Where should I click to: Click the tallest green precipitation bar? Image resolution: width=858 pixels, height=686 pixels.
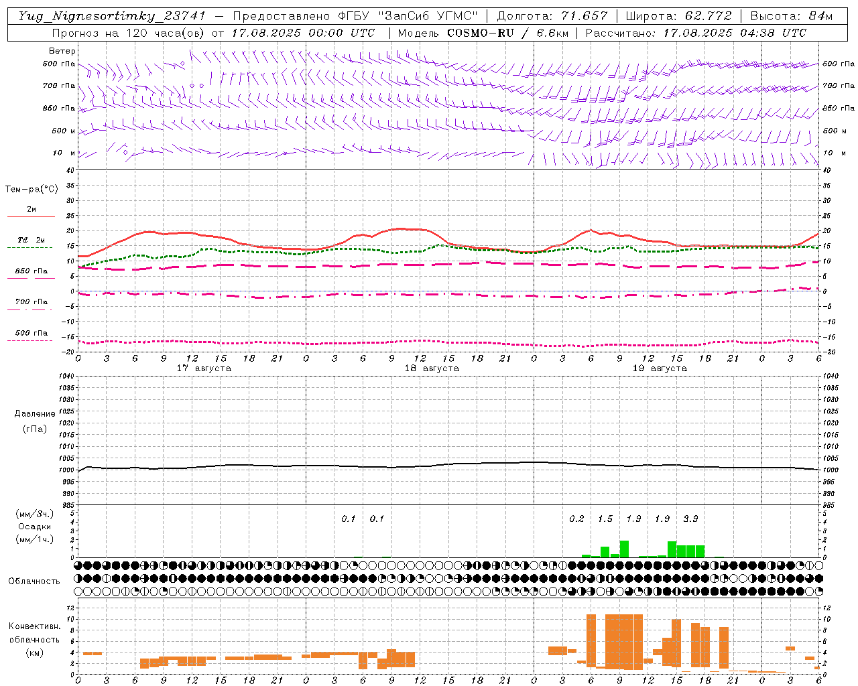coord(624,549)
